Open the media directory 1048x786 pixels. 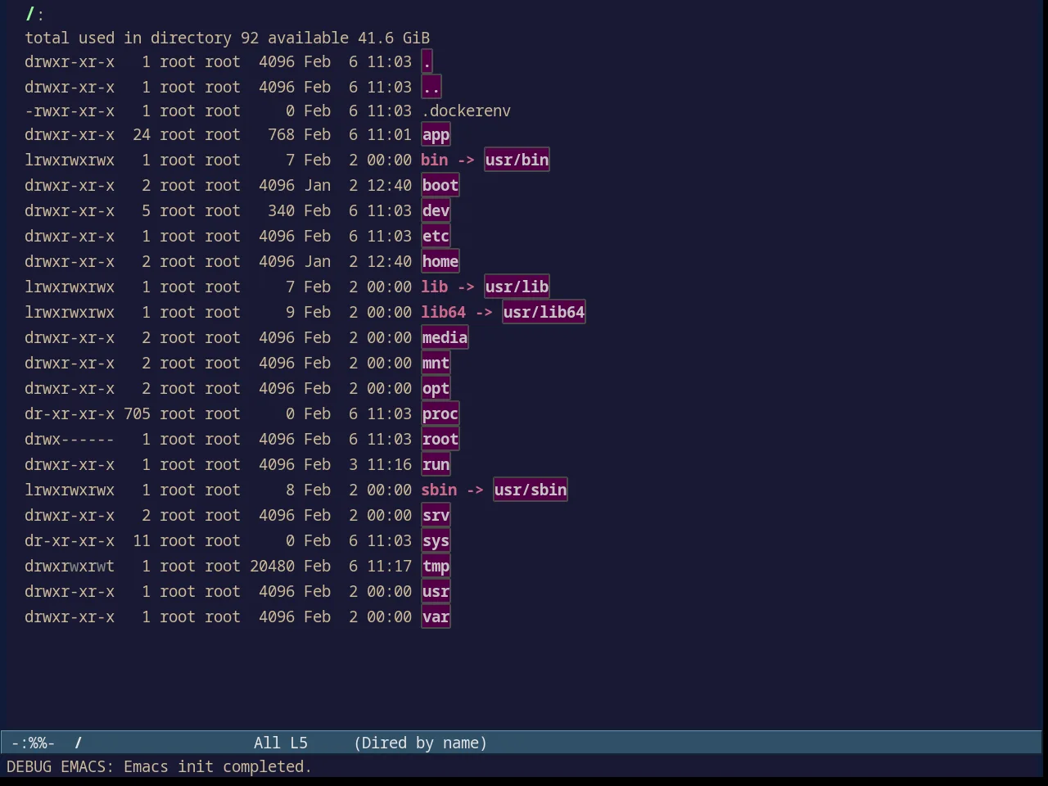[445, 337]
